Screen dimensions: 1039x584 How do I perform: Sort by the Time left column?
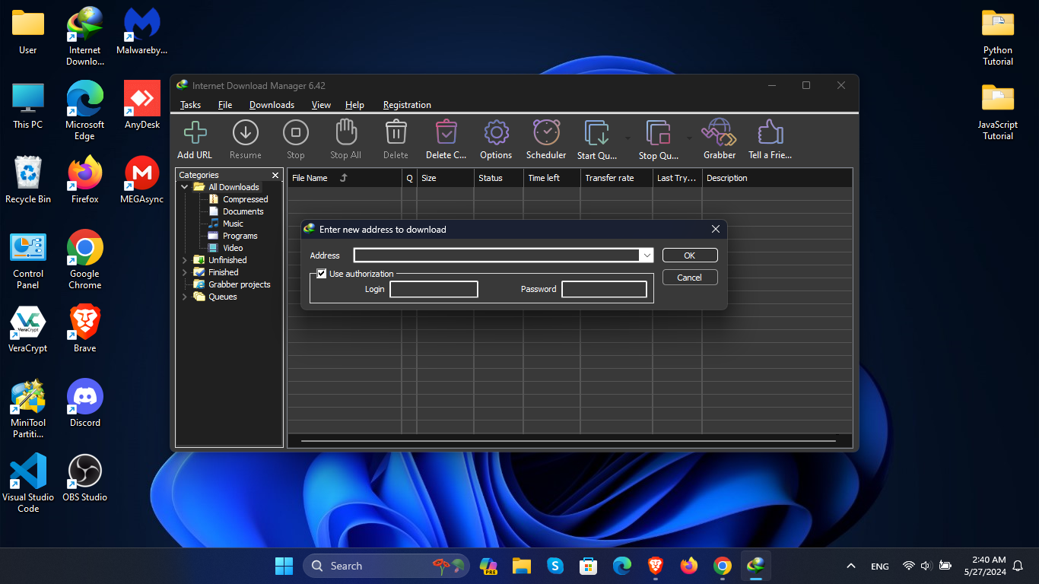[552, 178]
